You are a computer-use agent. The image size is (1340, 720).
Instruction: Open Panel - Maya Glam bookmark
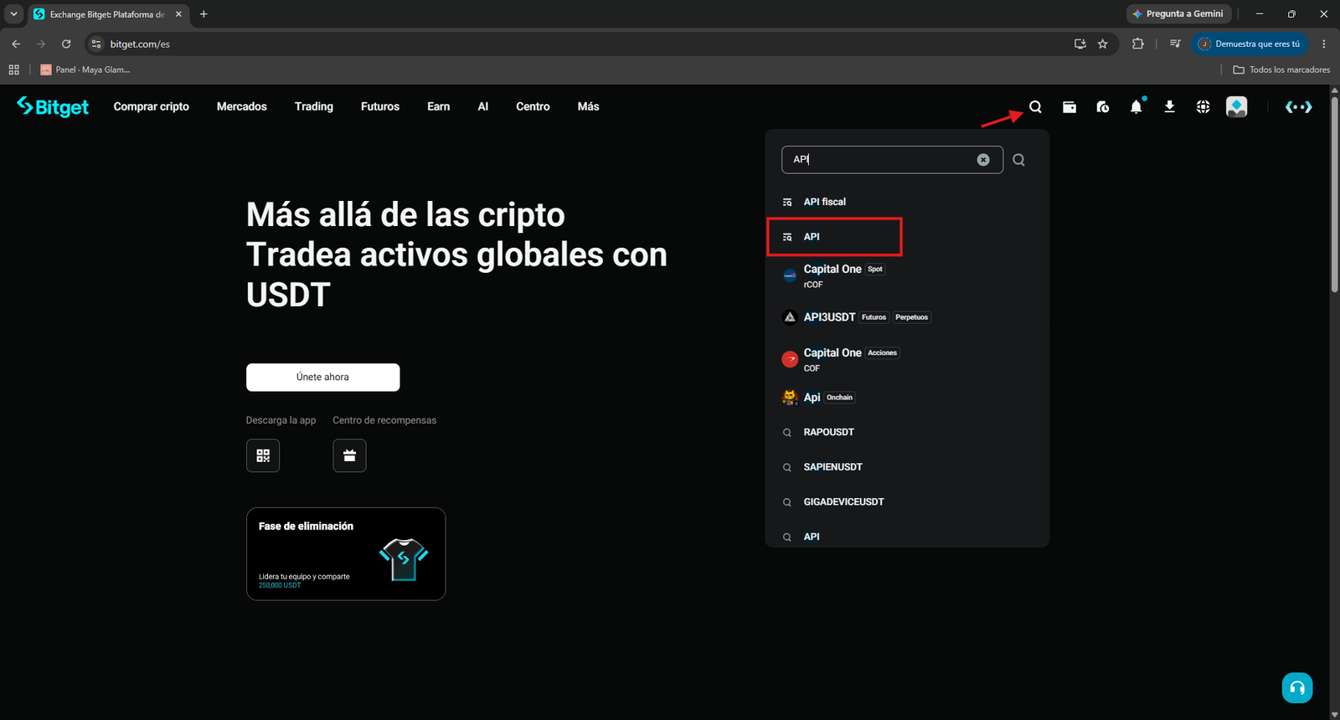(x=85, y=69)
